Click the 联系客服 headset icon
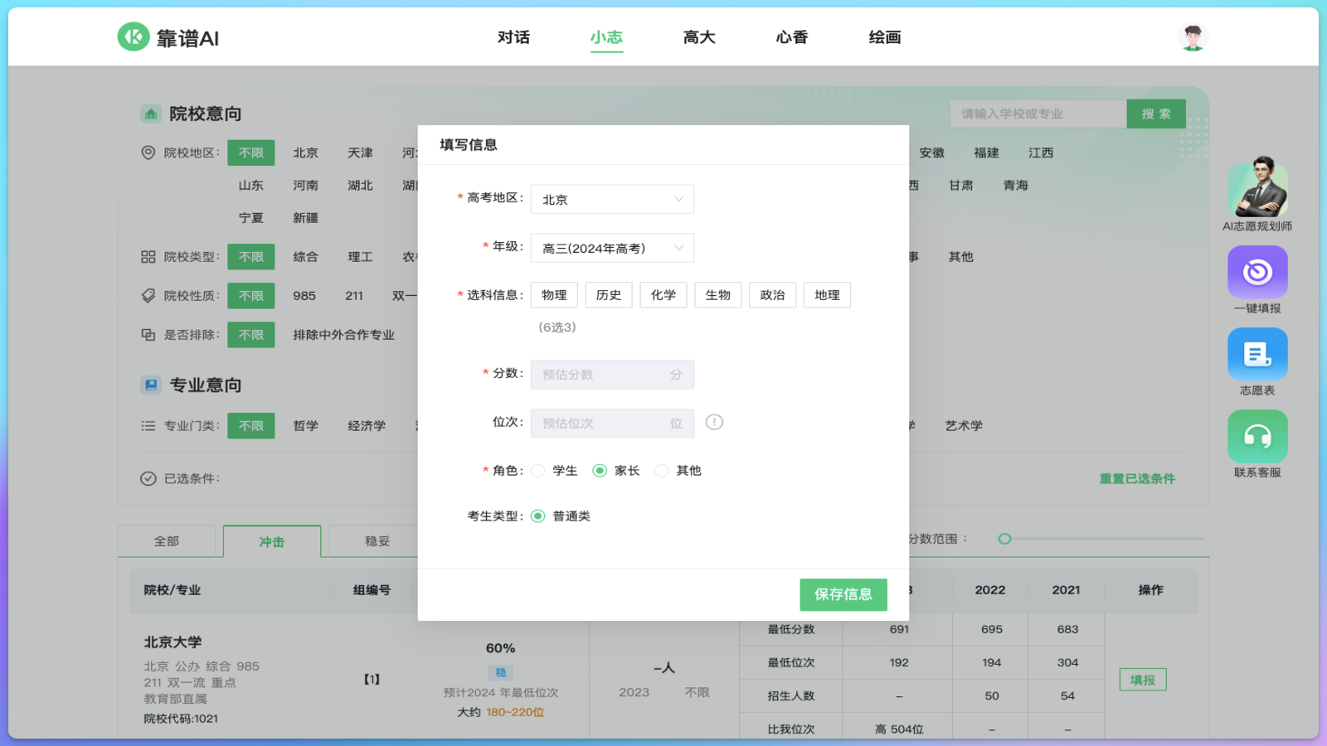 click(x=1258, y=435)
